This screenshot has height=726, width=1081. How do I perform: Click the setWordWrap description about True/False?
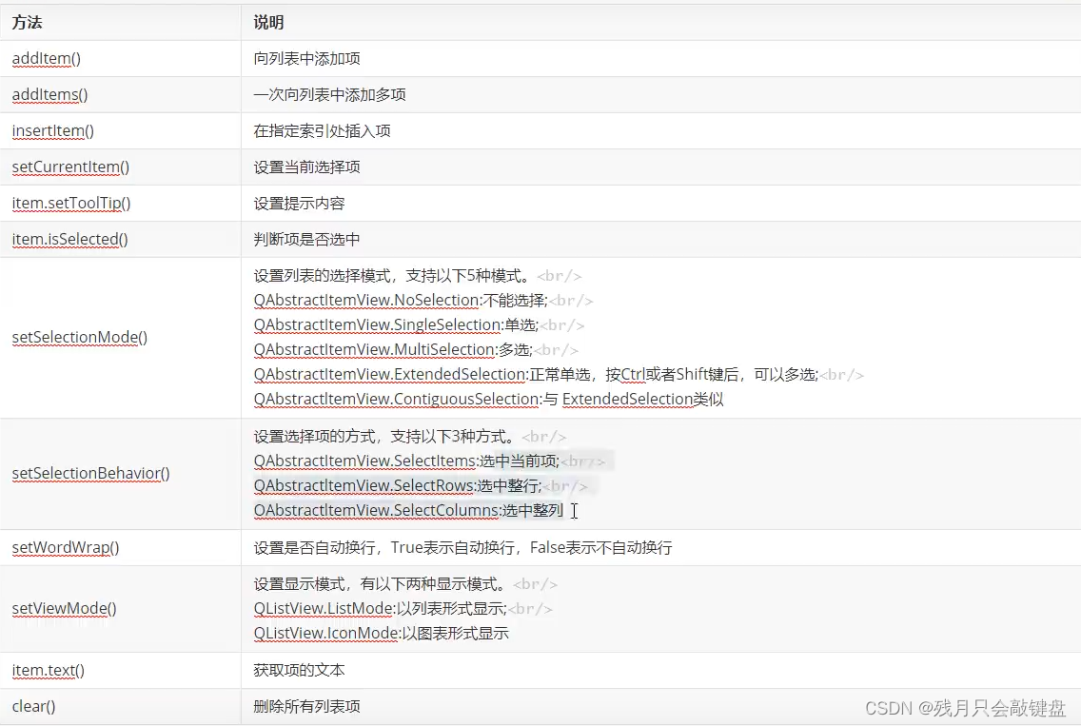(x=462, y=547)
